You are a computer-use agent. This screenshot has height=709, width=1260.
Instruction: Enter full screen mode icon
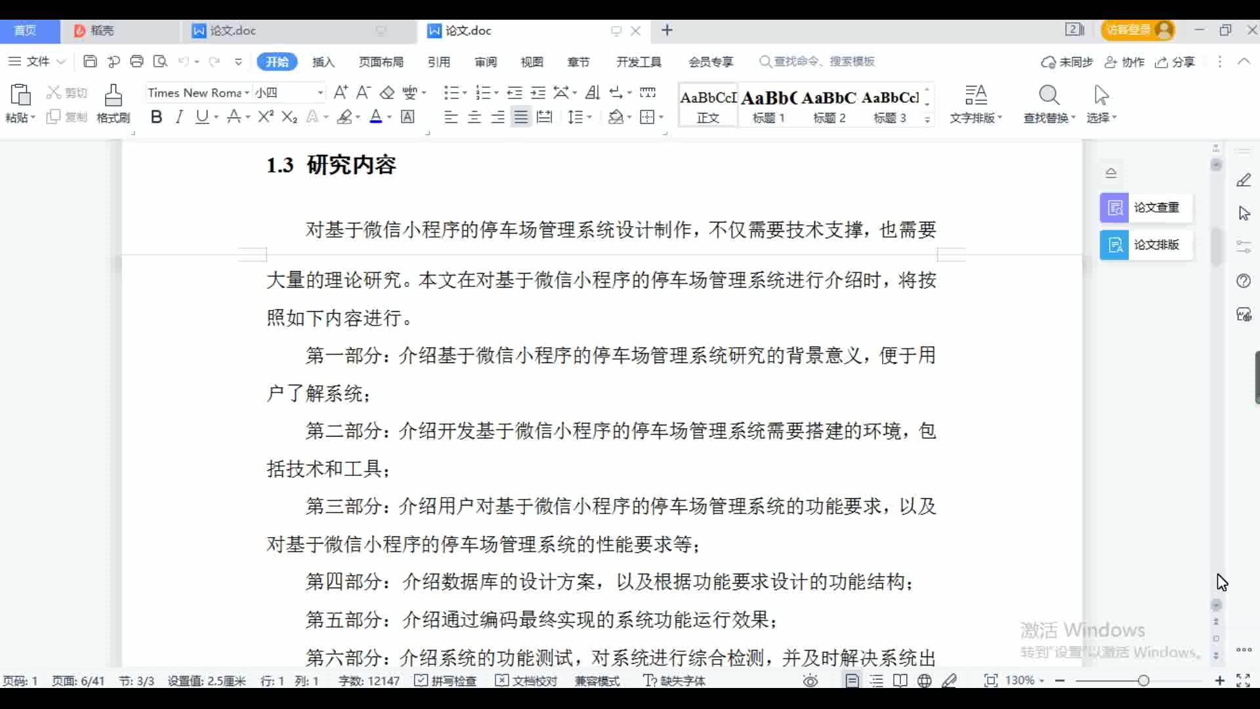click(1243, 681)
